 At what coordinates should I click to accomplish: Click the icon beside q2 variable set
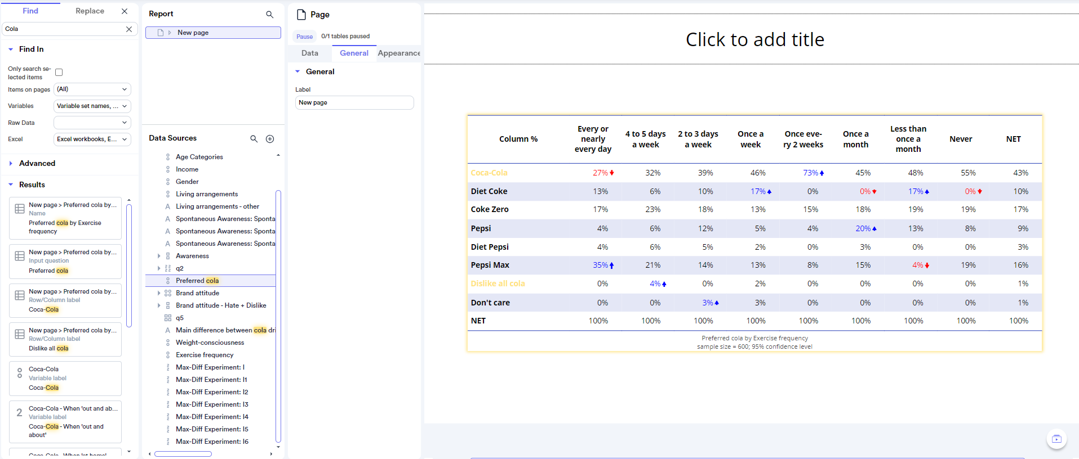click(168, 268)
